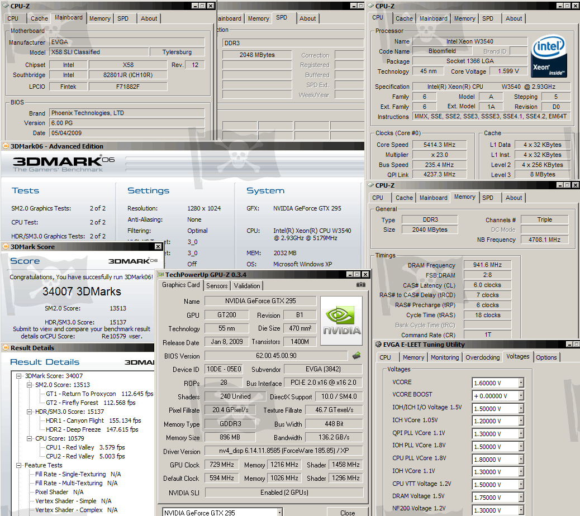
Task: Select the Mainboard tab in the Memory timings CPU-Z window
Action: pyautogui.click(x=433, y=198)
